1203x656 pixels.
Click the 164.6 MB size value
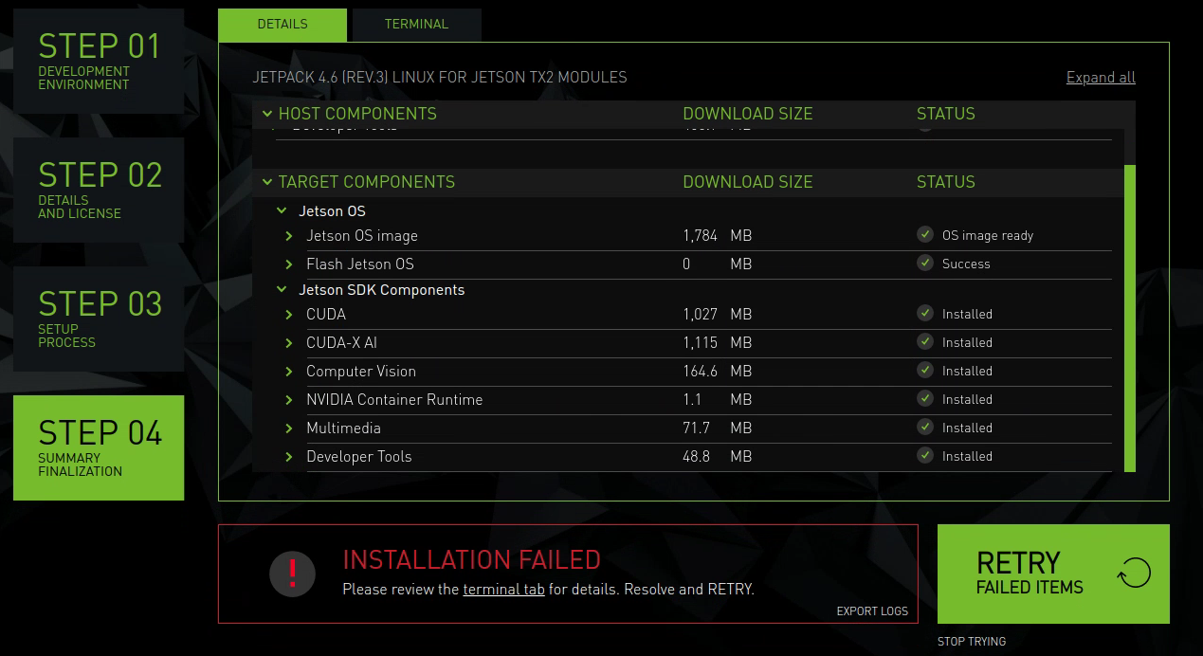point(718,371)
